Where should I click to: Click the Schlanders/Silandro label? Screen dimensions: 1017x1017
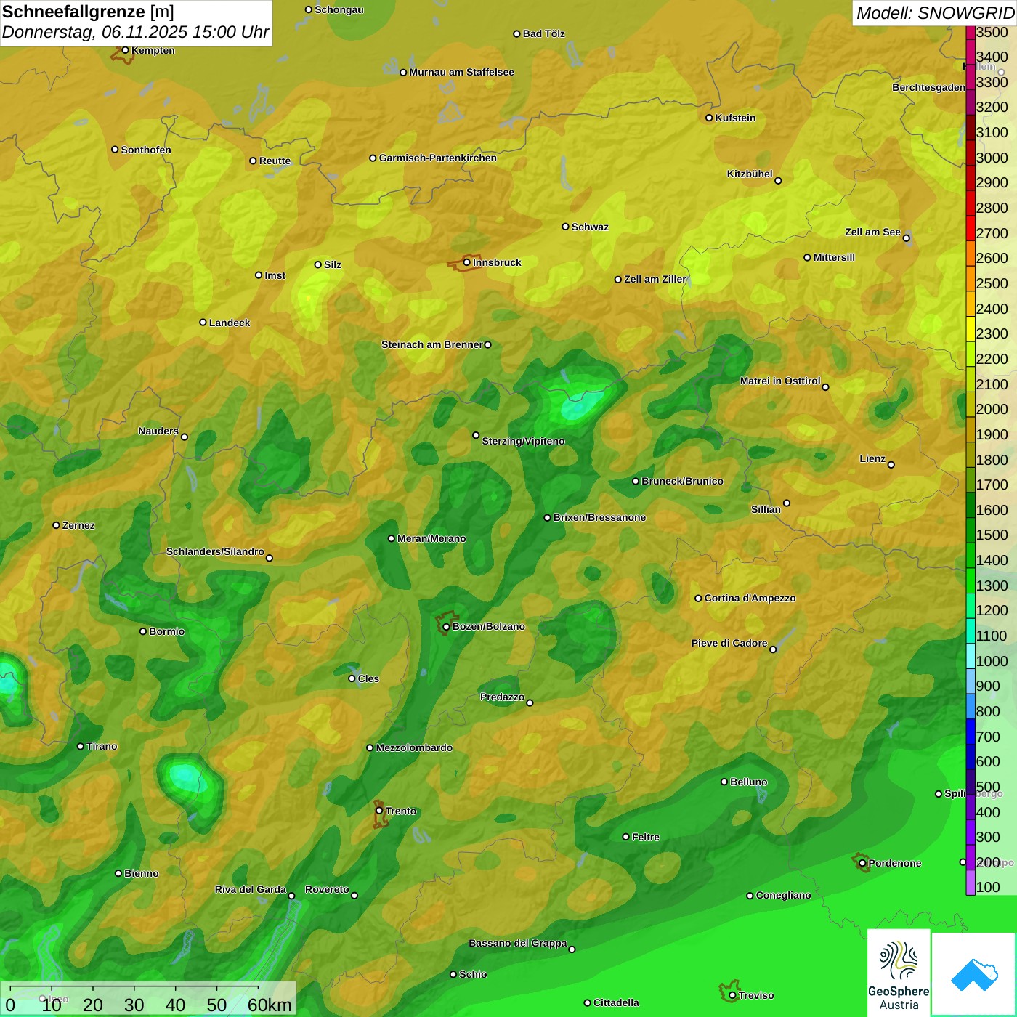(x=216, y=551)
